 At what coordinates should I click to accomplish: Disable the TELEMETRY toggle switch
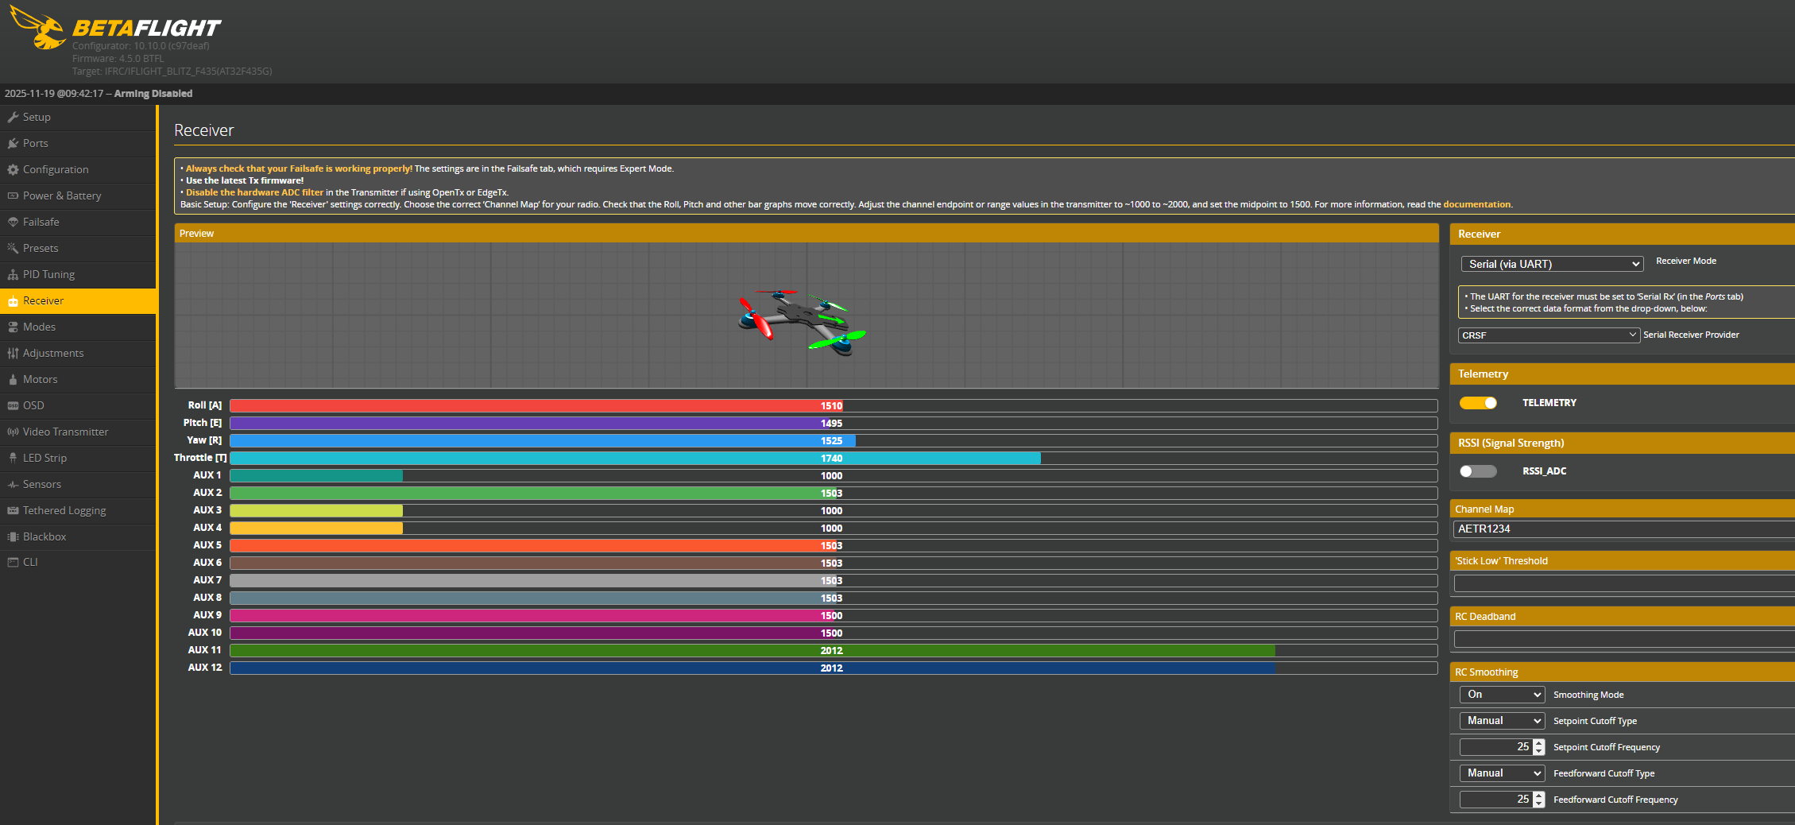[x=1478, y=403]
